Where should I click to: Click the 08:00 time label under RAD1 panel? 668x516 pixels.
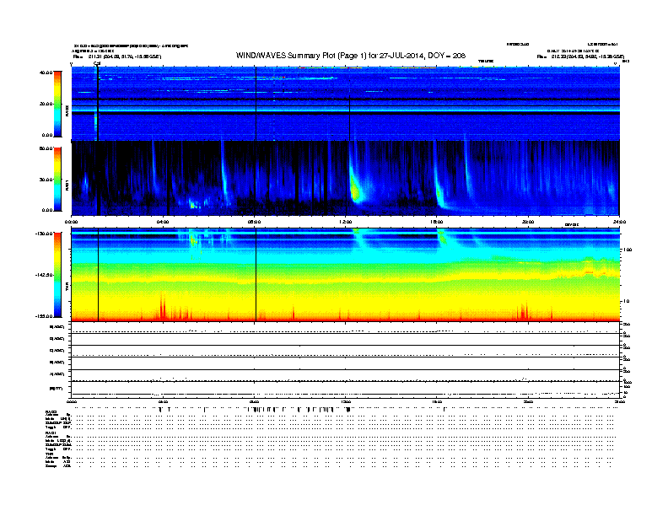254,222
